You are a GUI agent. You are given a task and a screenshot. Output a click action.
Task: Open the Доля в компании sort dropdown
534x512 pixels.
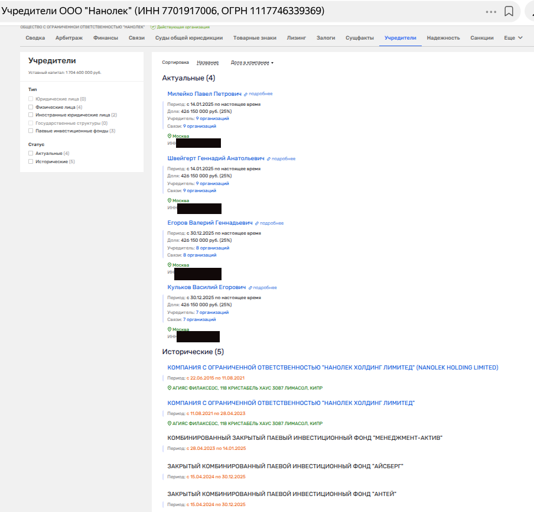click(252, 63)
